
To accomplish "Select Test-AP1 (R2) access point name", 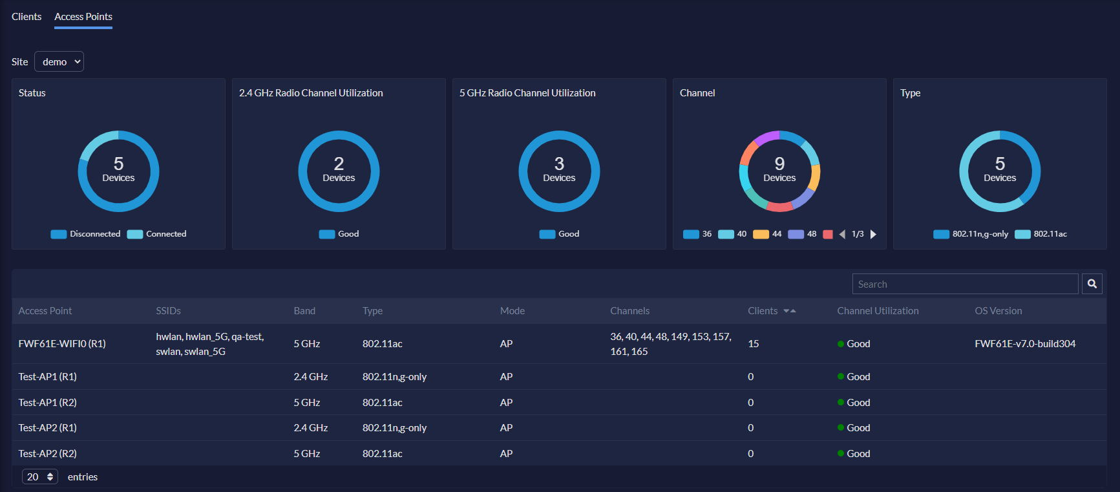I will pyautogui.click(x=47, y=402).
